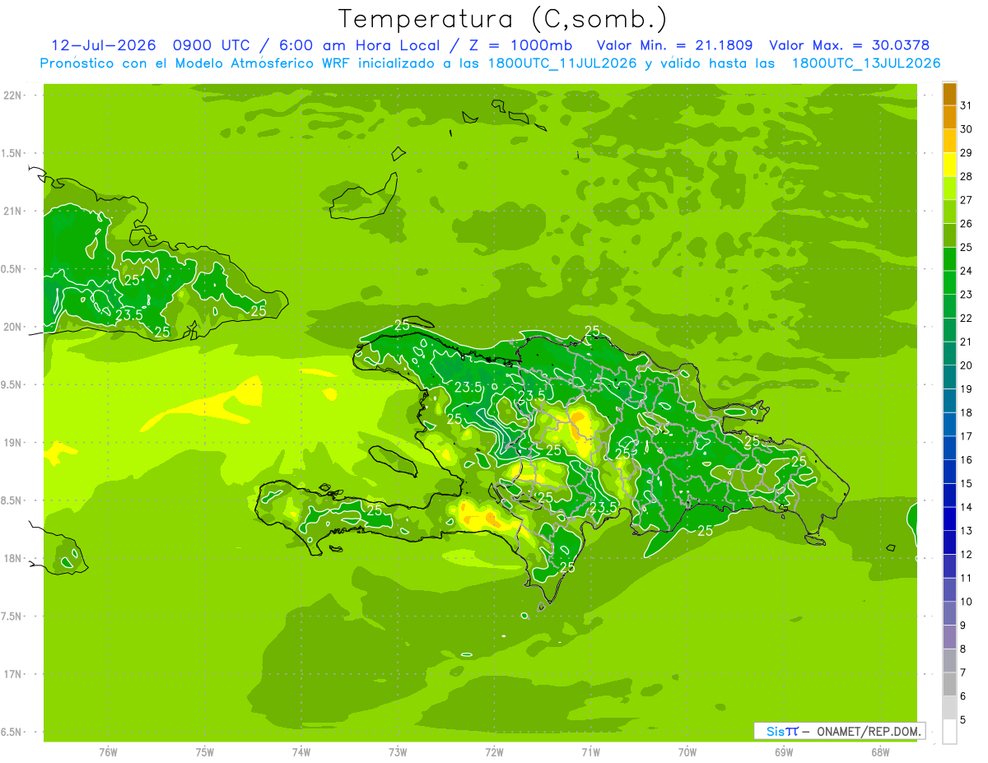Click 'Valor Min. = 21.1809' text

674,45
